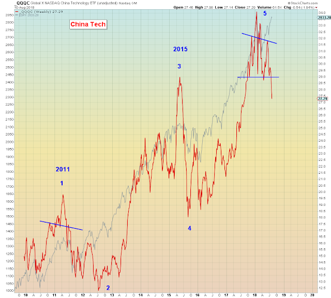Click the '34.0' right axis label
Viewport: 331px width, 298px height.
322,12
